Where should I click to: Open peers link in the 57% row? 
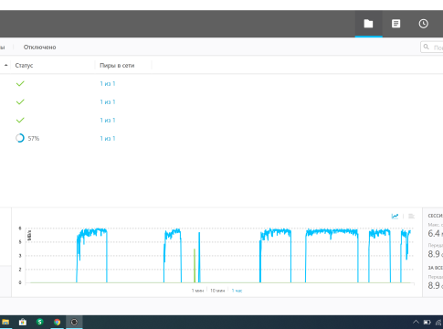pos(108,138)
